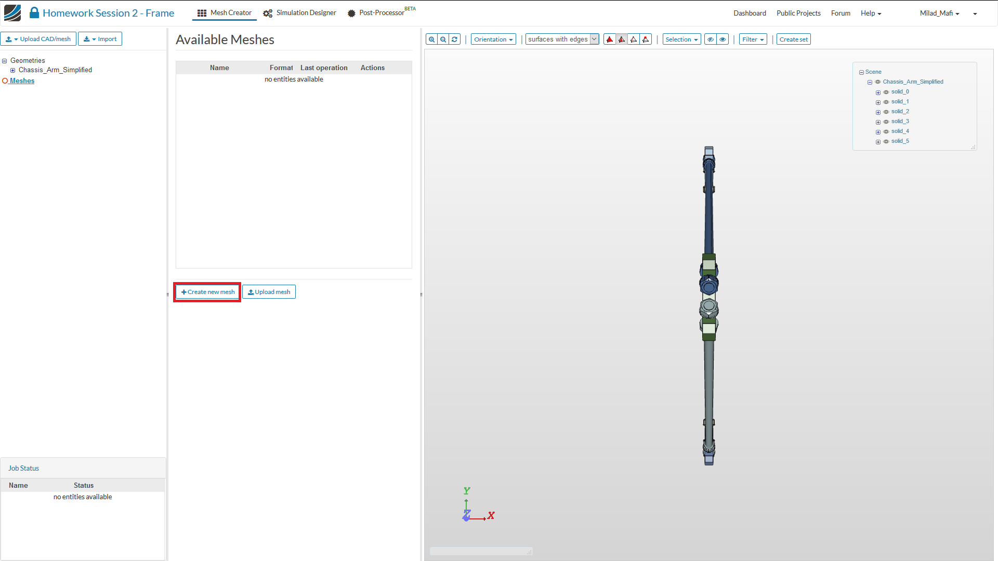The image size is (998, 561).
Task: Select the vertex-pick mode (fourth pyramid icon)
Action: (646, 39)
